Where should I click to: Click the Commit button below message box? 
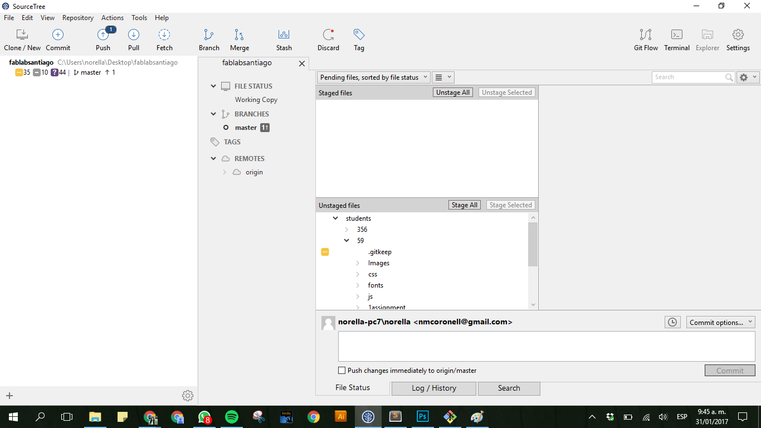tap(730, 371)
